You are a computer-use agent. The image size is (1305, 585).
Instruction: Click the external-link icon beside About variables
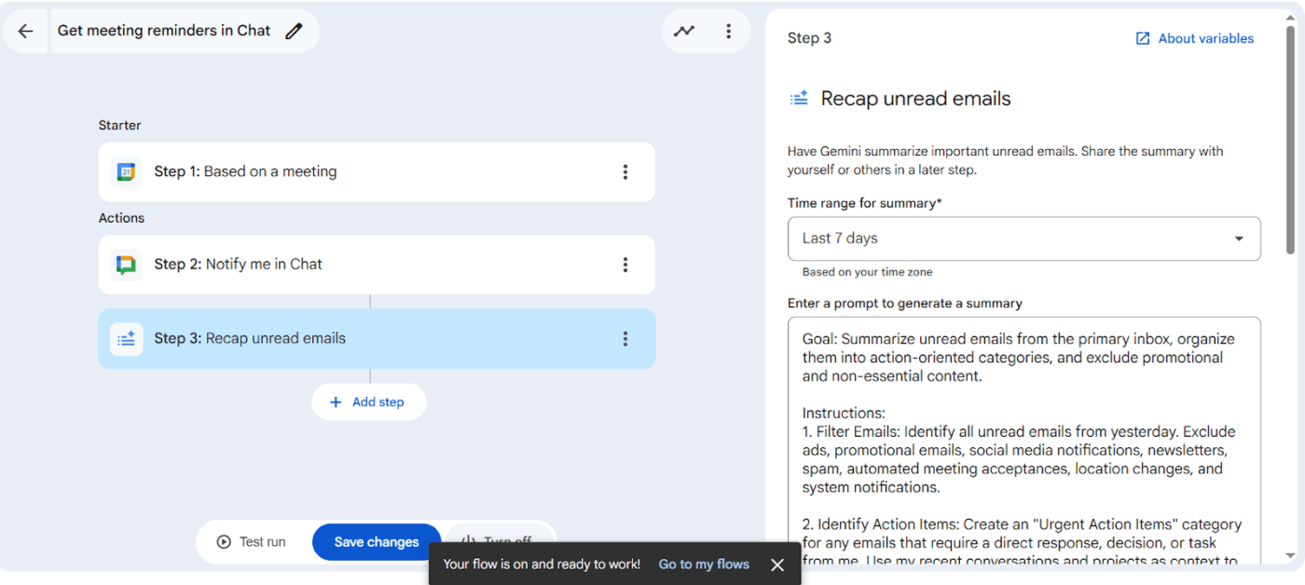[x=1142, y=38]
